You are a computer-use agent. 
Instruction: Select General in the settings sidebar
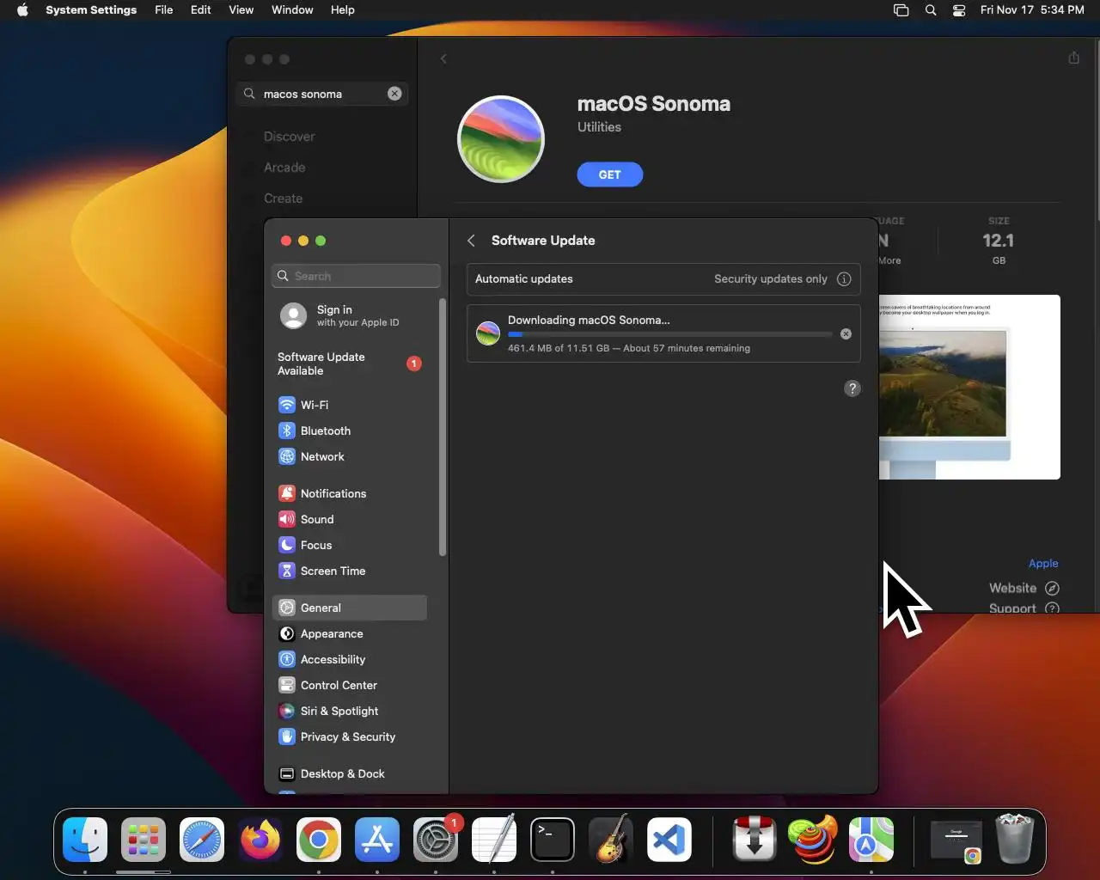click(x=349, y=608)
